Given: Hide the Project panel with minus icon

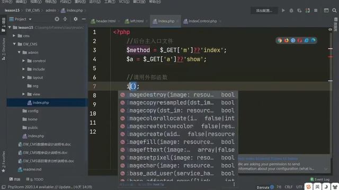Looking at the screenshot, I should pos(84,19).
